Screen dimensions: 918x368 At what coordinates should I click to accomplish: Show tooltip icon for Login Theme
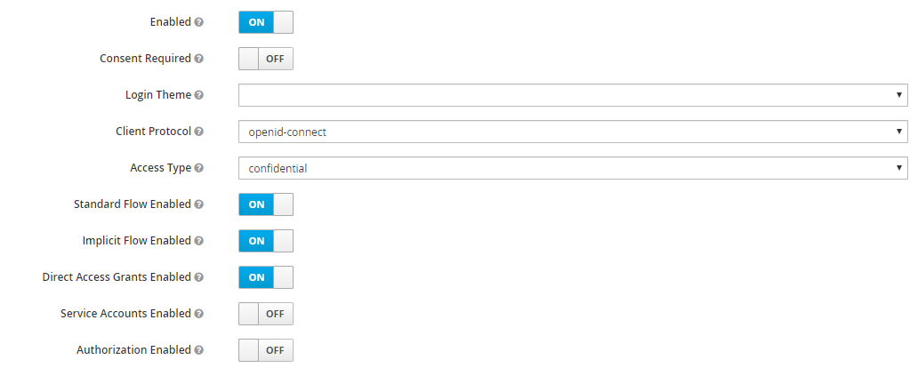click(x=199, y=95)
